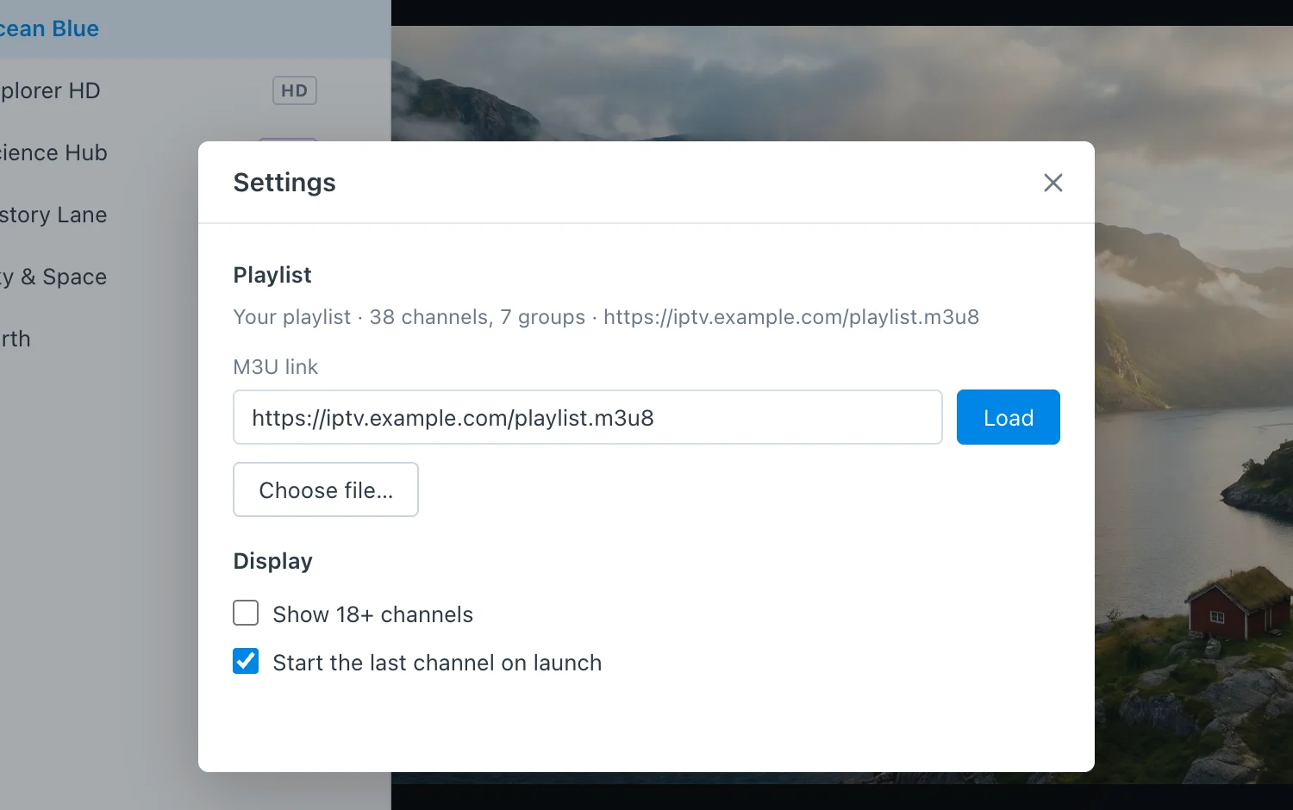Uncheck Start the last channel on launch
Screen dimensions: 1293x810
[x=246, y=661]
